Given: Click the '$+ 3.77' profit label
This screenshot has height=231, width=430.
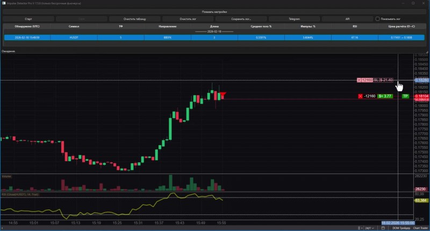Looking at the screenshot, I should coord(385,96).
